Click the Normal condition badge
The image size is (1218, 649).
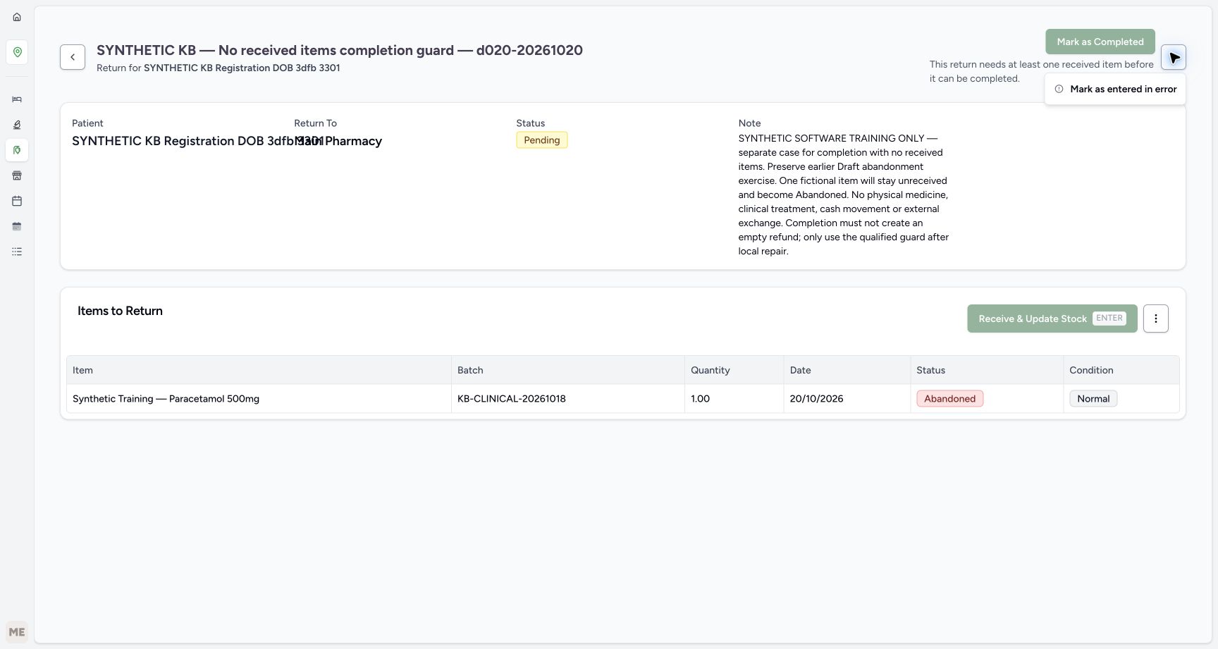pyautogui.click(x=1093, y=399)
